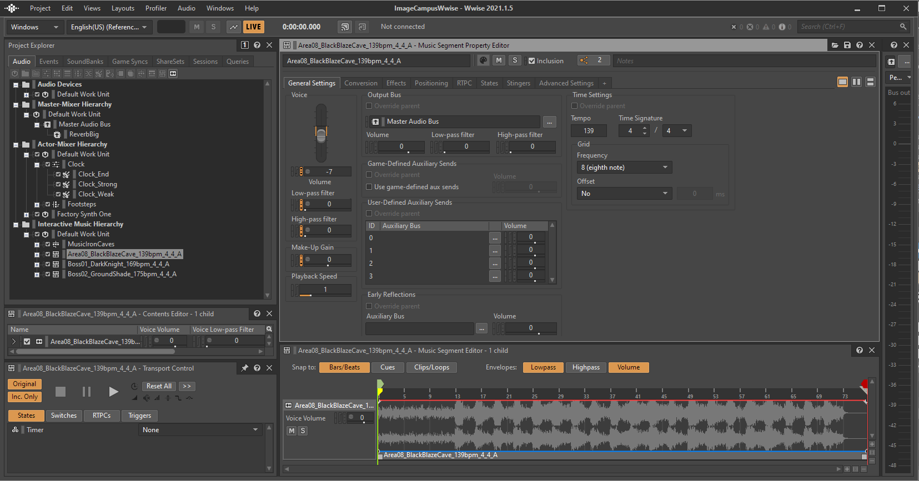Toggle the Inclusion checkbox
Viewport: 919px width, 481px height.
point(532,61)
